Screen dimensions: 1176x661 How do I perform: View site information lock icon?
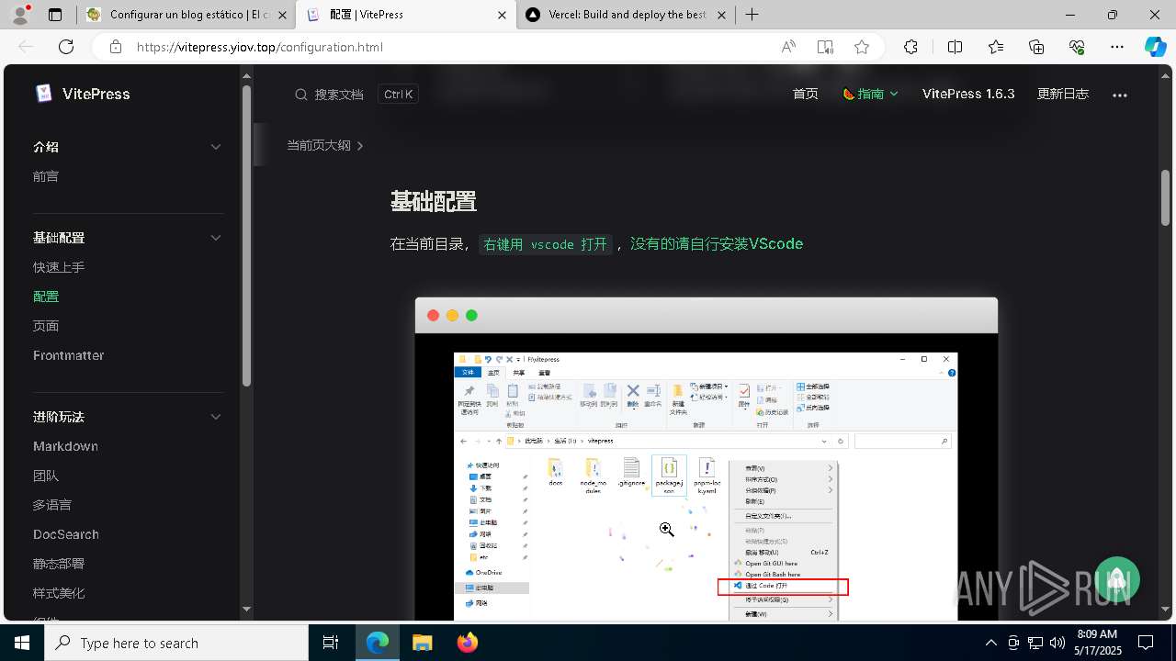tap(116, 47)
